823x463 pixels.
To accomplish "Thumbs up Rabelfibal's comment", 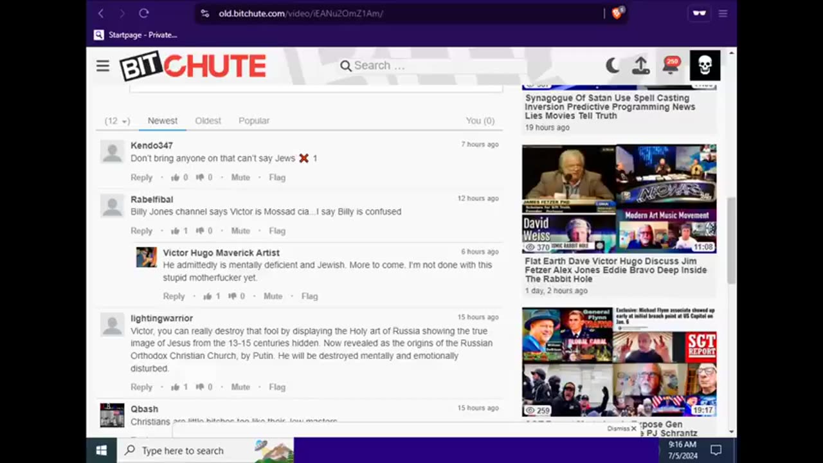I will pyautogui.click(x=175, y=231).
